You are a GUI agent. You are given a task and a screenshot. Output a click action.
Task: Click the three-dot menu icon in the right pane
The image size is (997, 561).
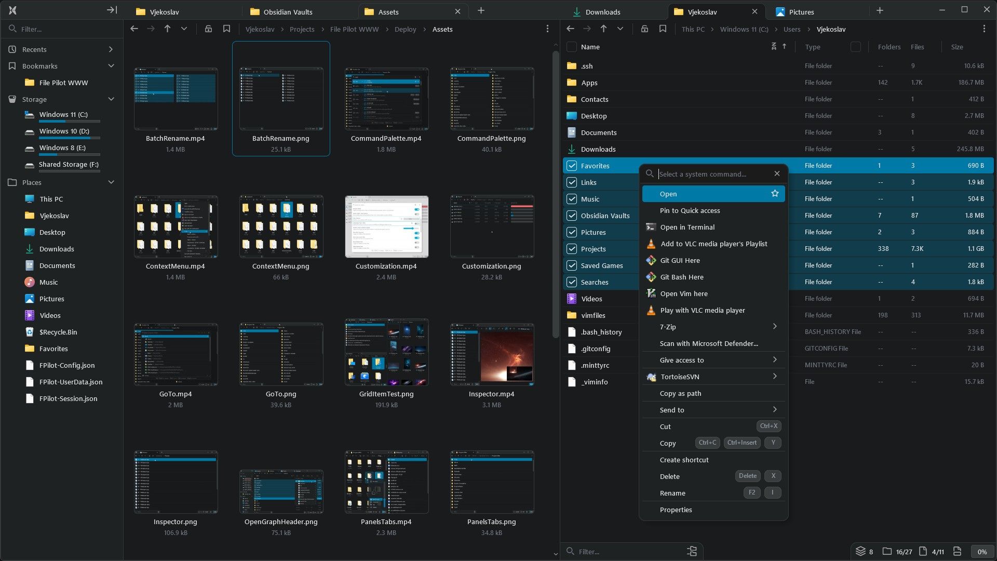coord(984,29)
